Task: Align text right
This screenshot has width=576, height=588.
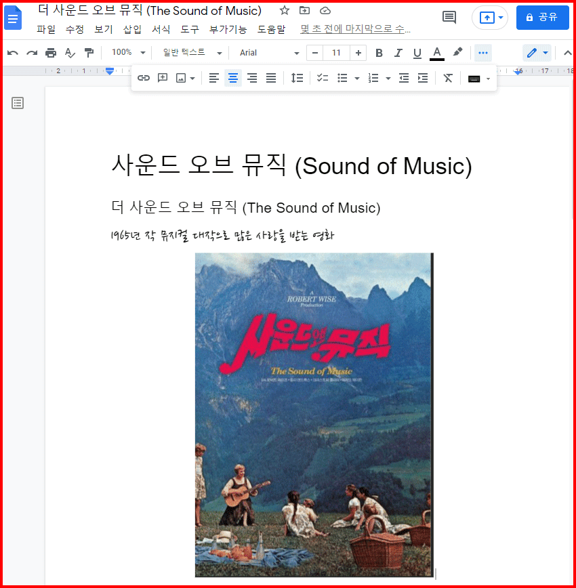Action: [x=252, y=78]
